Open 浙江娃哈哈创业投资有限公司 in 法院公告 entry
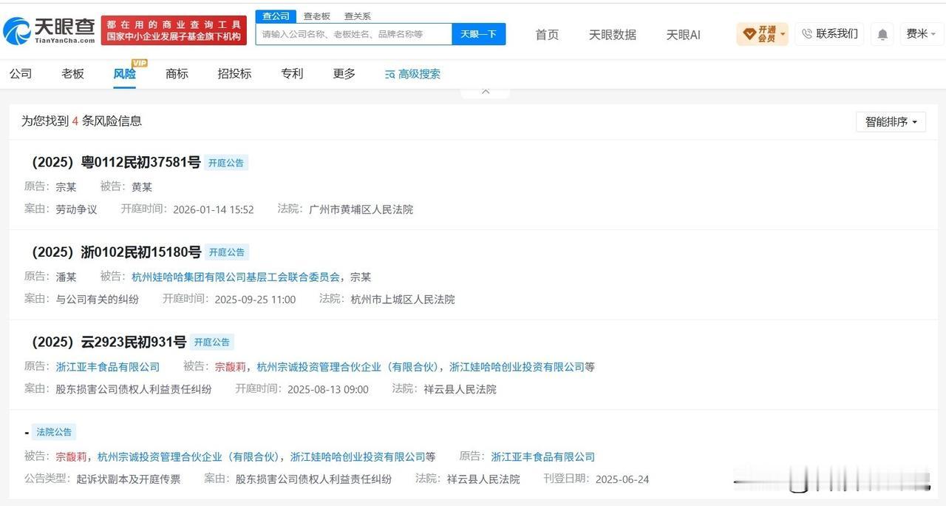946x506 pixels. click(x=358, y=456)
